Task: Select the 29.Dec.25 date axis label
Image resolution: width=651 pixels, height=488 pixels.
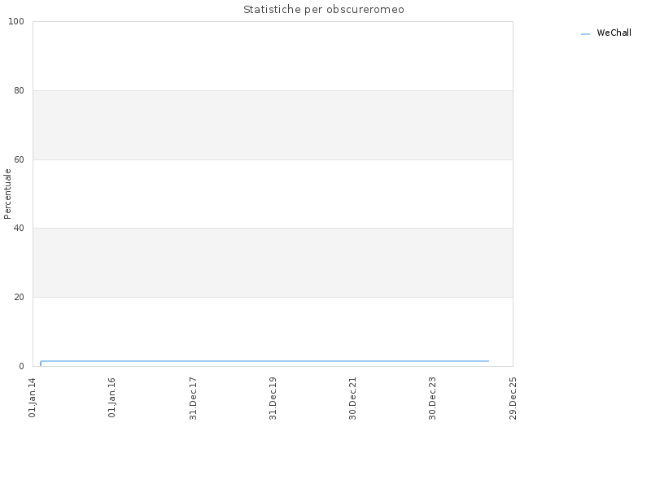Action: (513, 398)
